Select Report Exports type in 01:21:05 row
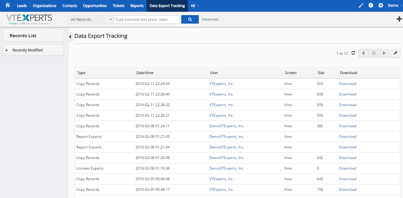Viewport: 403px width, 198px height. tap(89, 137)
